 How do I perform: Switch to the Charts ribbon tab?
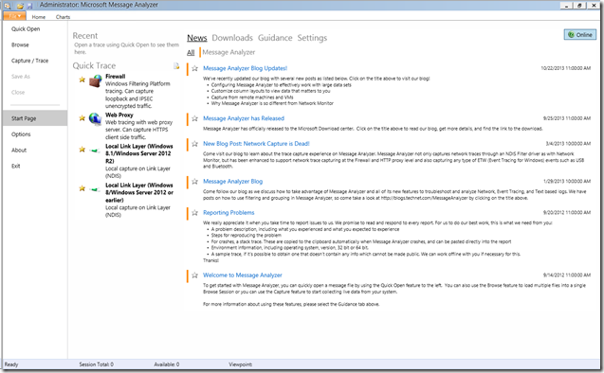tap(63, 17)
